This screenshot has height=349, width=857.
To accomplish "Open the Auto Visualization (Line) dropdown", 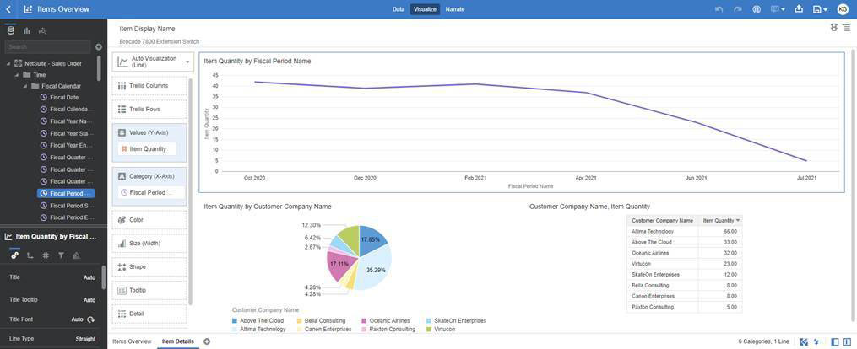I will (x=187, y=62).
